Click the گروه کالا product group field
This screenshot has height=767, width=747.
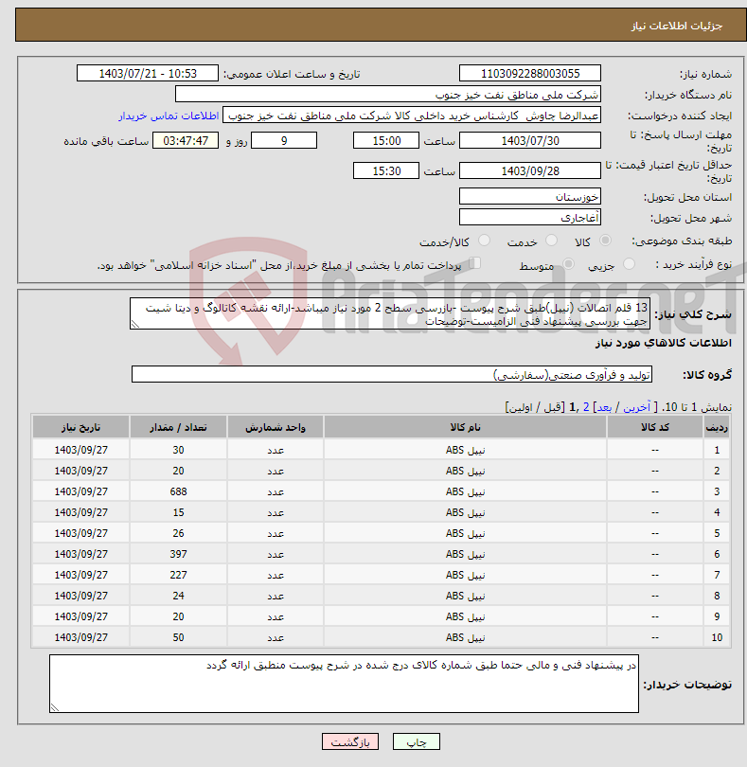pos(392,374)
